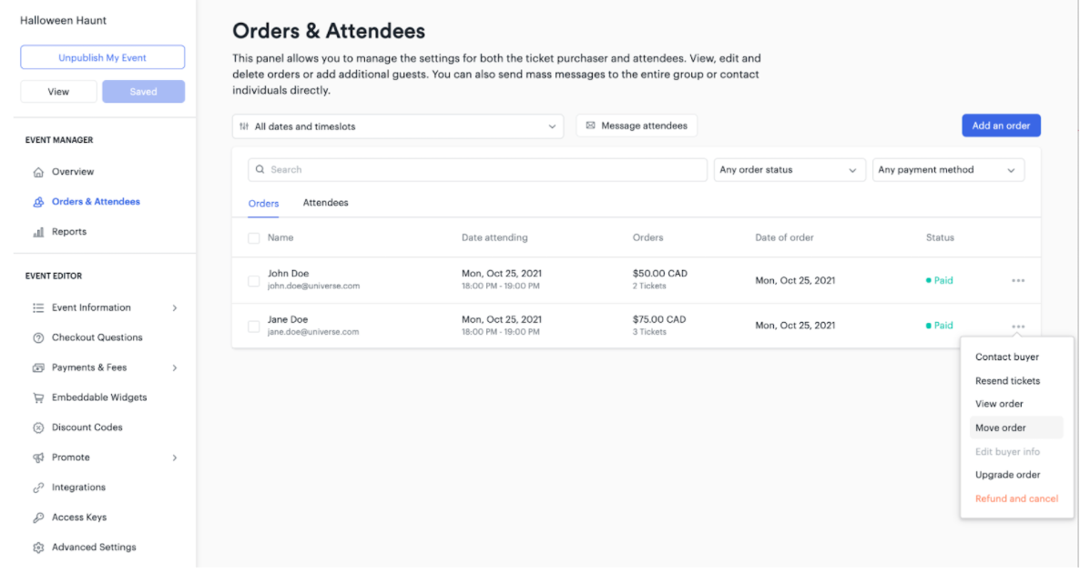1080x583 pixels.
Task: Click the Embeddable Widgets cart icon
Action: (x=38, y=398)
